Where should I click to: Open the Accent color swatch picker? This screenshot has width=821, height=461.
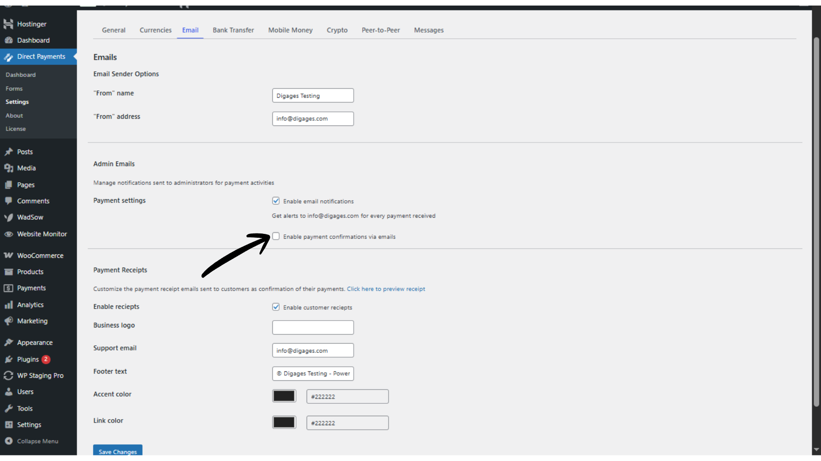(x=284, y=396)
